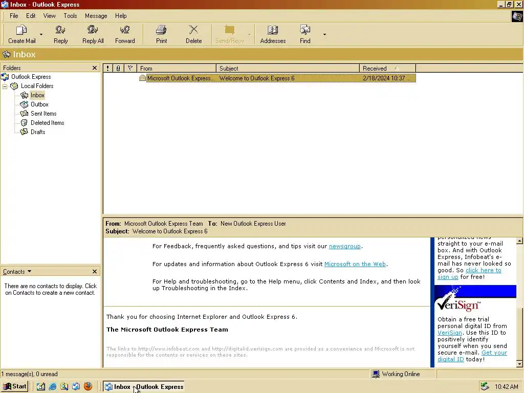The width and height of the screenshot is (524, 393).
Task: Sort messages by Received column
Action: click(388, 68)
